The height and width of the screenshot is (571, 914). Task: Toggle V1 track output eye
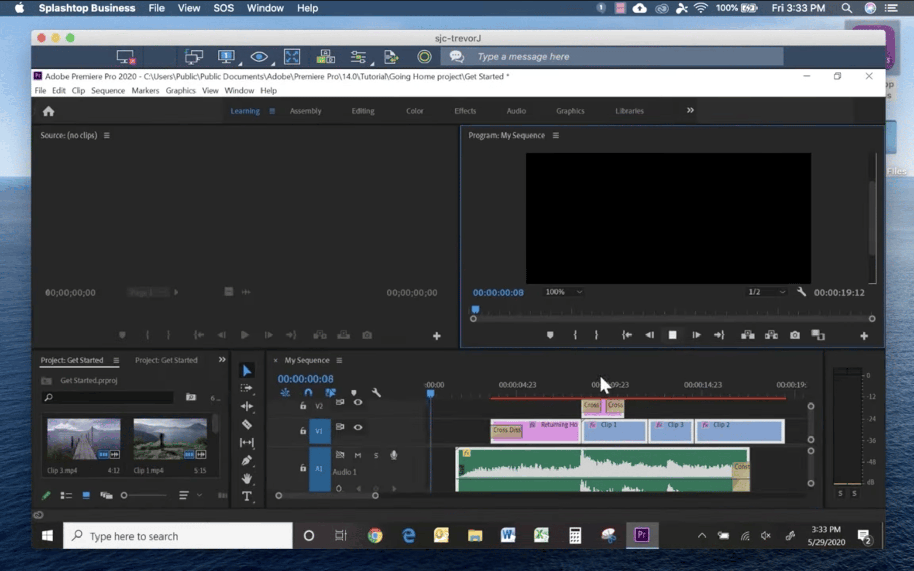coord(358,427)
